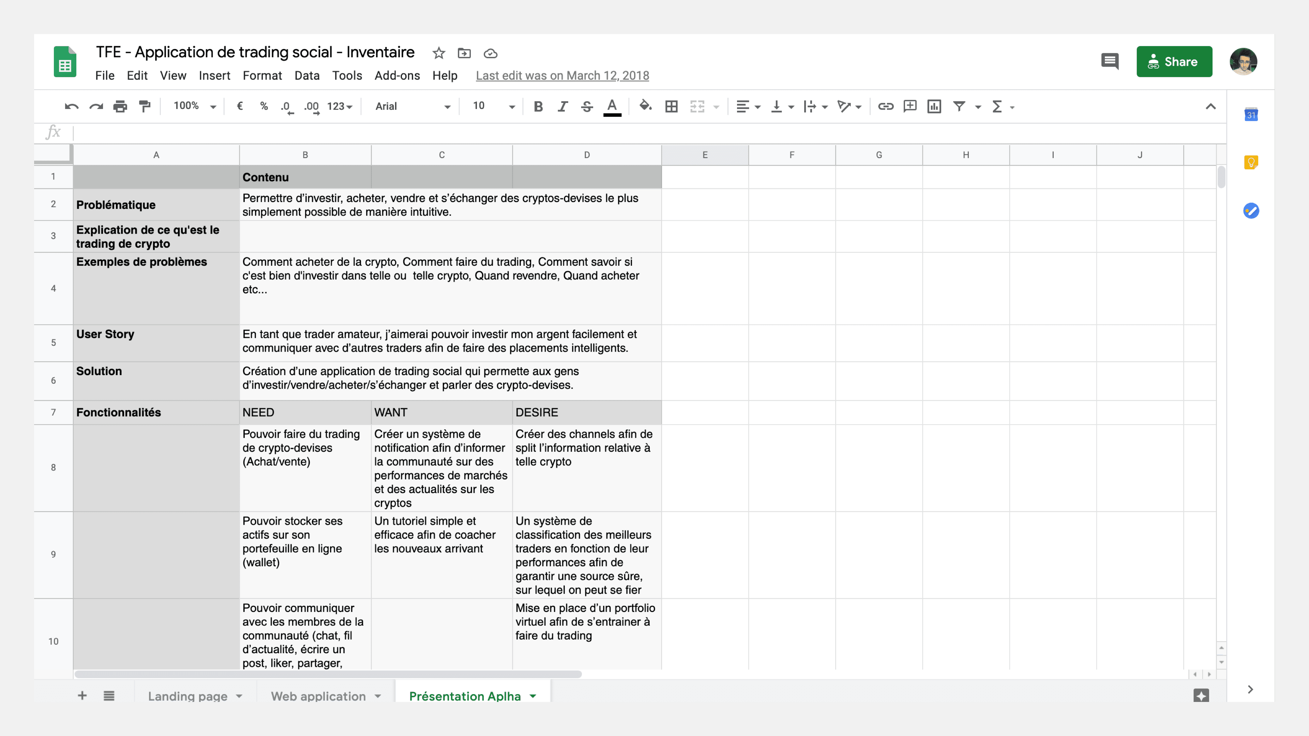Toggle bold formatting
Image resolution: width=1309 pixels, height=736 pixels.
point(538,106)
